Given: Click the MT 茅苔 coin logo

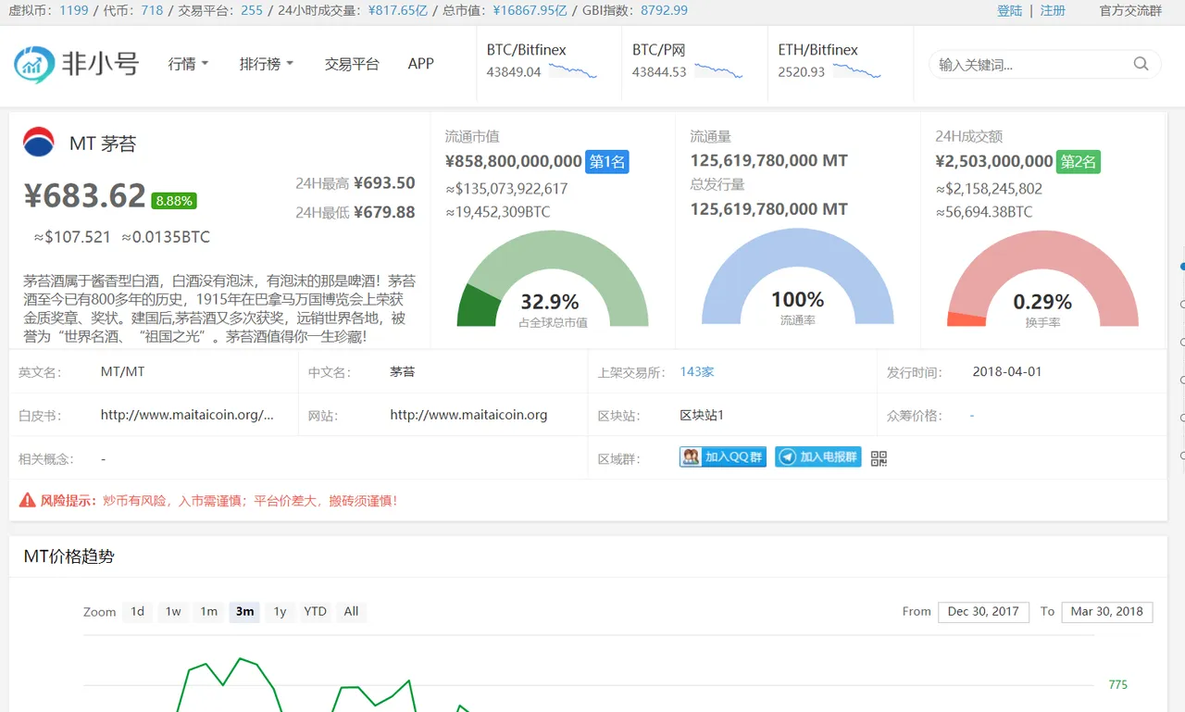Looking at the screenshot, I should (39, 143).
